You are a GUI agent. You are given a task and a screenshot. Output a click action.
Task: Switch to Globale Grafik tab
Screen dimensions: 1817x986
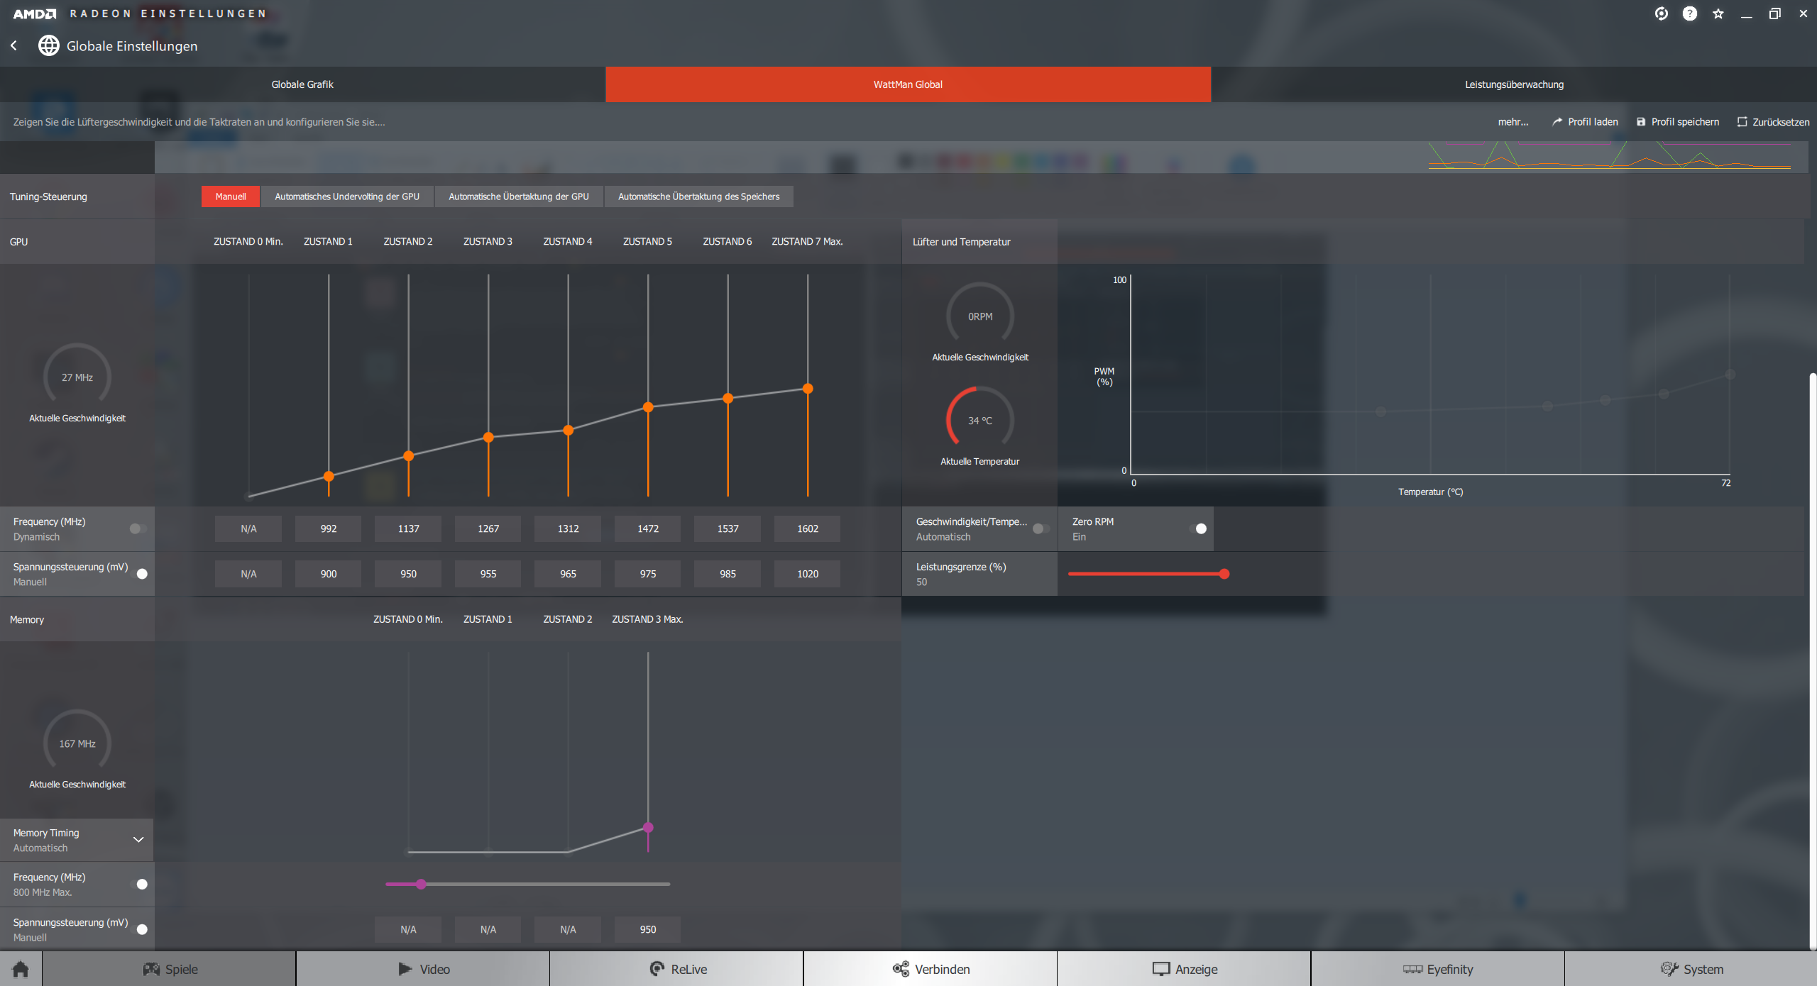(x=302, y=84)
